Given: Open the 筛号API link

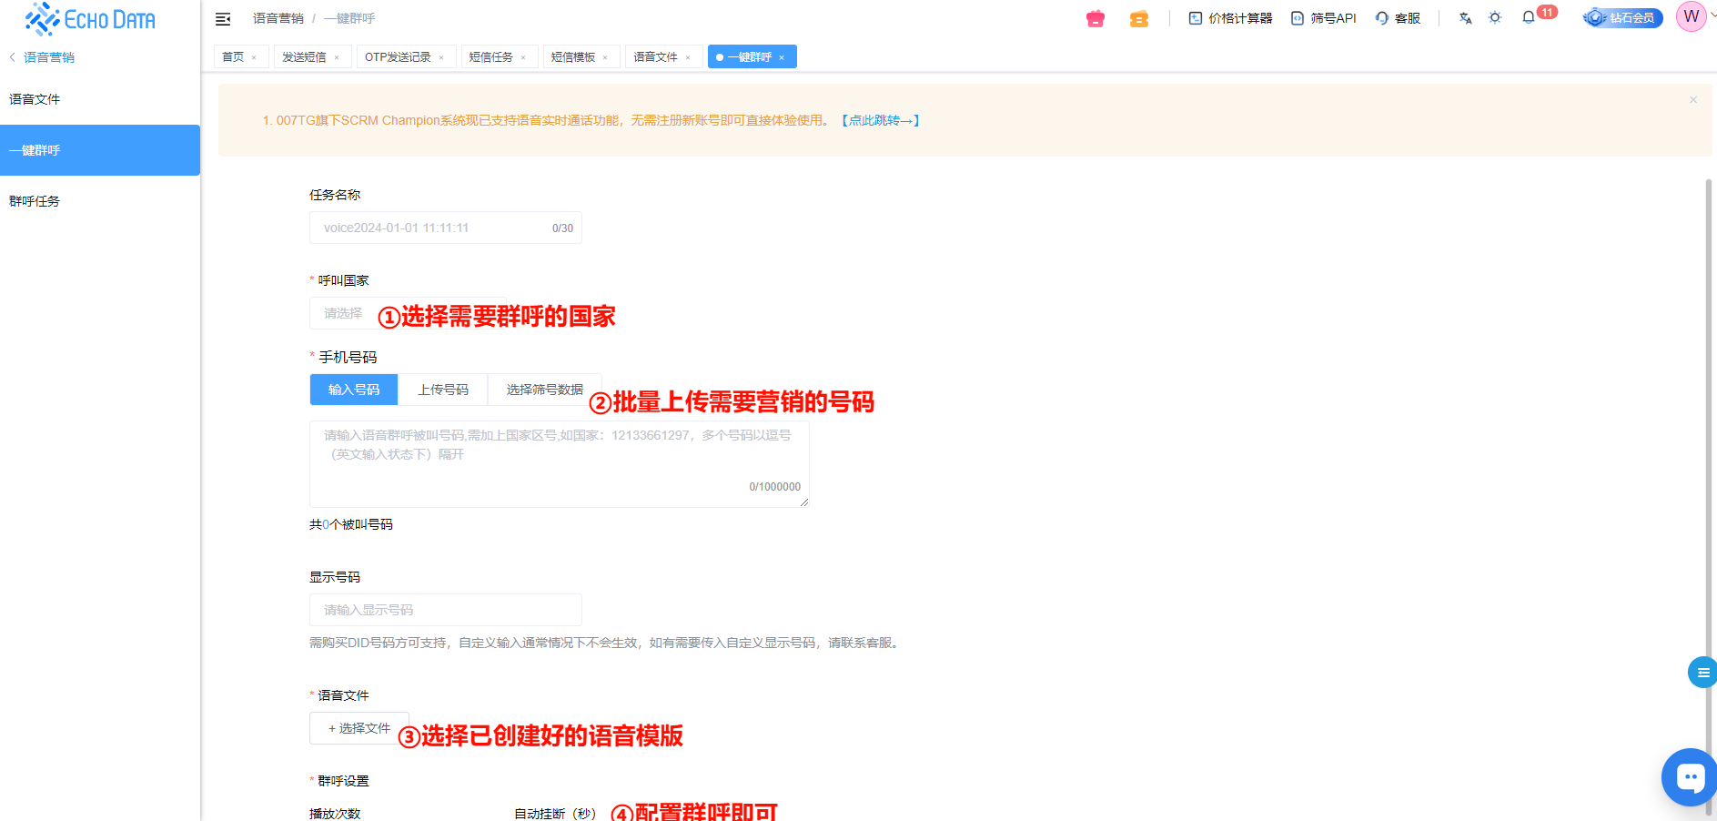Looking at the screenshot, I should 1324,18.
